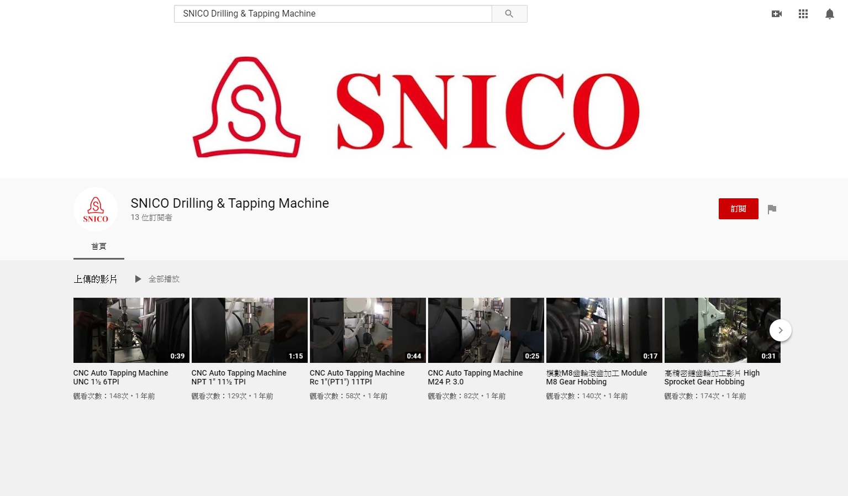Click the SNICO channel avatar logo
This screenshot has width=848, height=496.
point(95,209)
